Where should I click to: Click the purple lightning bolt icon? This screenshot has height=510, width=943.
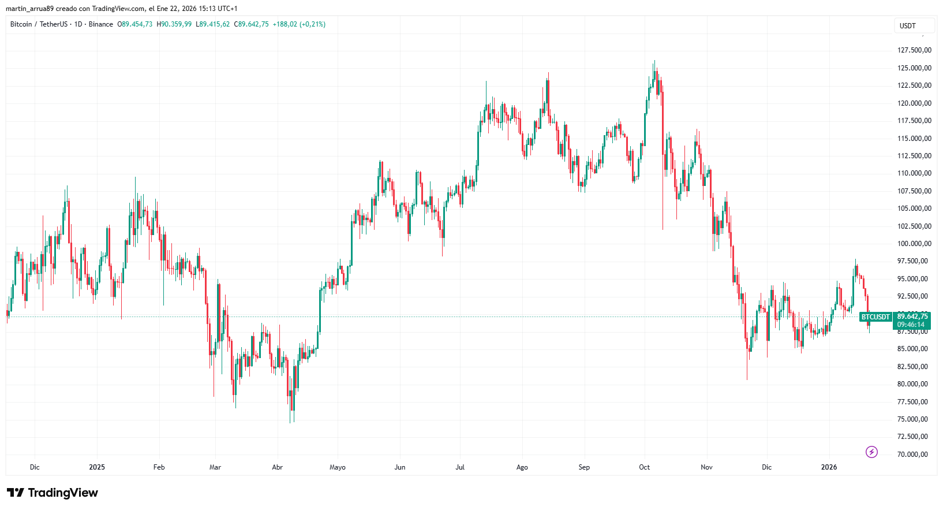[x=871, y=452]
